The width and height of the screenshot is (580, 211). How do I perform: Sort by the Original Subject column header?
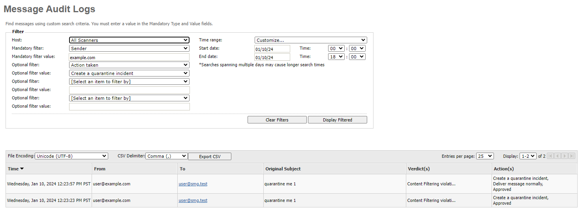point(283,169)
